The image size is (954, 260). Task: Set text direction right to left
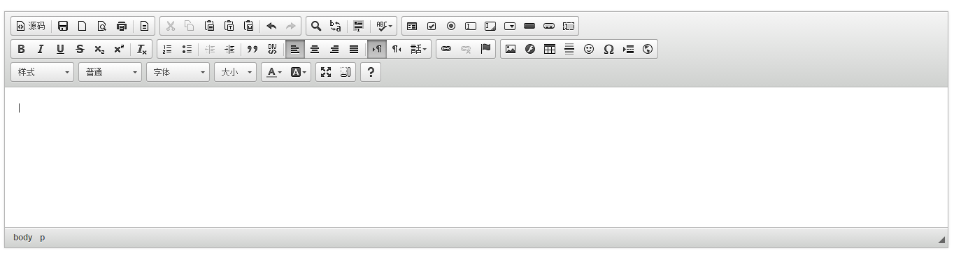click(397, 49)
